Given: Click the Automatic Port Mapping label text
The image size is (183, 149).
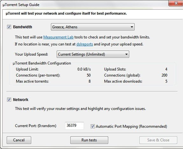Looking at the screenshot, I should point(131,126).
